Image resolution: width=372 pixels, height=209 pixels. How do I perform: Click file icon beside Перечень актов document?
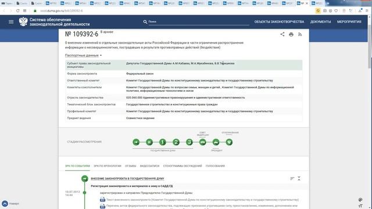[x=102, y=206]
